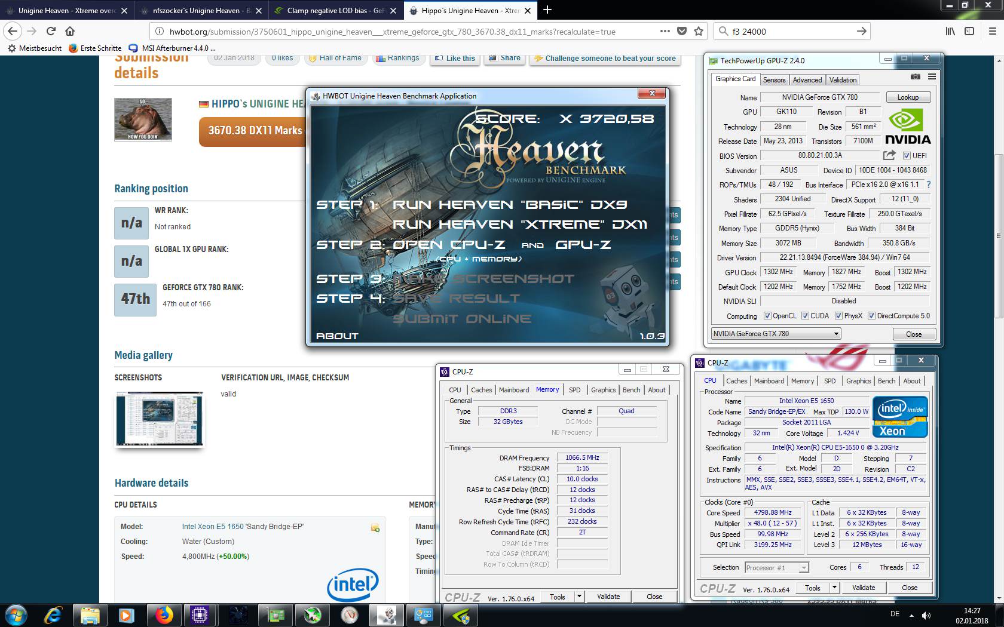Toggle the CUDA checkbox
This screenshot has width=1004, height=627.
click(805, 316)
